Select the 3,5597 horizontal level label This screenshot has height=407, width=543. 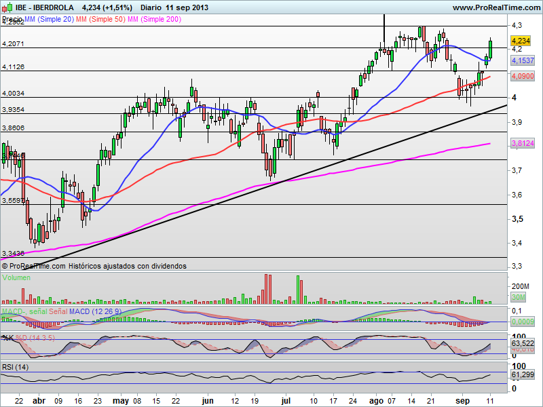pos(13,200)
